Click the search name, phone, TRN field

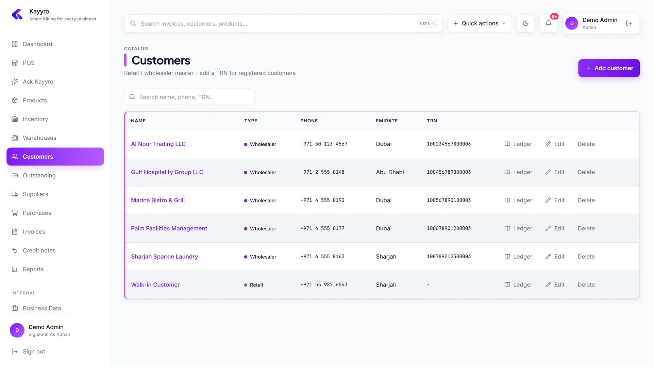[189, 97]
